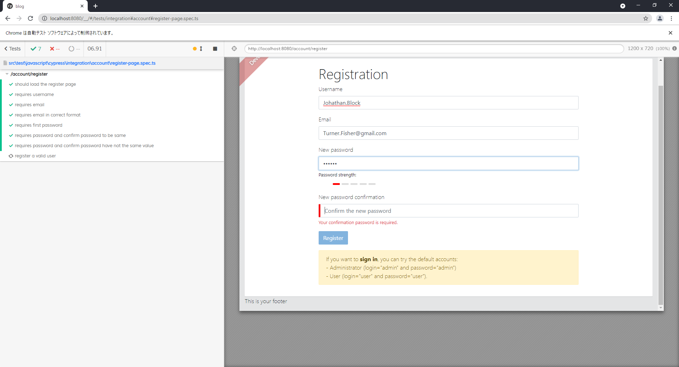Go back to Tests list
Viewport: 679px width, 367px height.
point(12,49)
